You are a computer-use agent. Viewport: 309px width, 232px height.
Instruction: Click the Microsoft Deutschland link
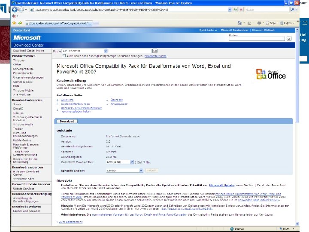pyautogui.click(x=234, y=30)
